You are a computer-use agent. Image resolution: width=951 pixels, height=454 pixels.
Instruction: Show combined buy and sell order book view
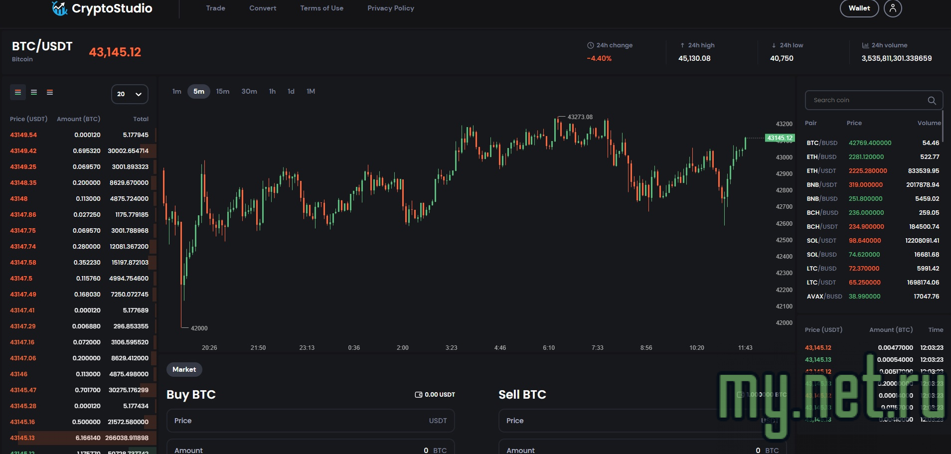[18, 92]
